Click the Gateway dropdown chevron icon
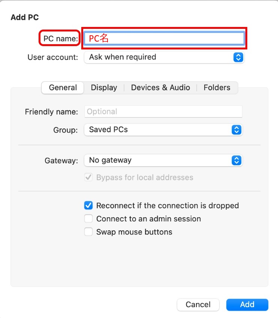Viewport: 278px width, 318px height. [236, 160]
